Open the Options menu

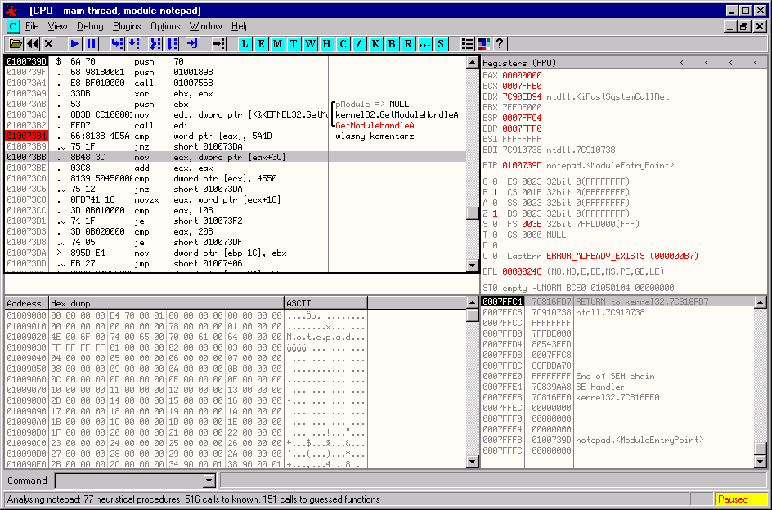165,26
